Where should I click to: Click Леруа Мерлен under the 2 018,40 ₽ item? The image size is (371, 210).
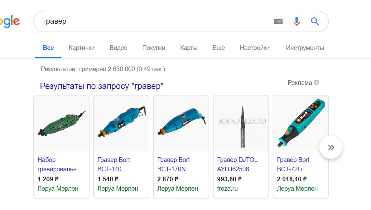[x=297, y=189]
